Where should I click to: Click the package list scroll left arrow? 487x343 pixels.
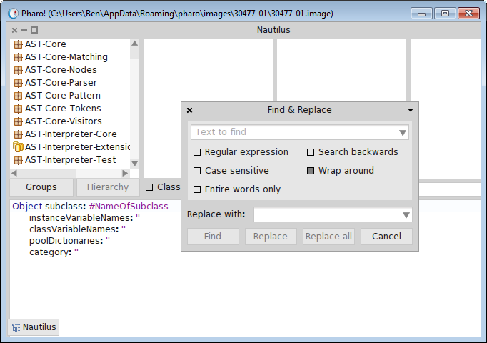[x=14, y=173]
